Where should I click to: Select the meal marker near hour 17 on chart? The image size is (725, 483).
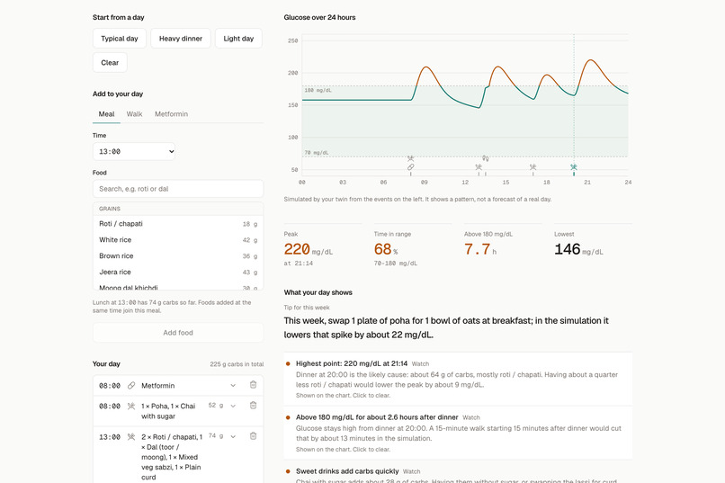pyautogui.click(x=533, y=167)
